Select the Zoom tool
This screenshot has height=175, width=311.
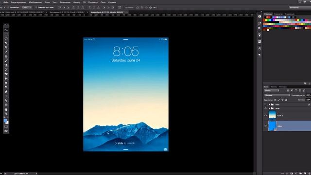point(6,114)
